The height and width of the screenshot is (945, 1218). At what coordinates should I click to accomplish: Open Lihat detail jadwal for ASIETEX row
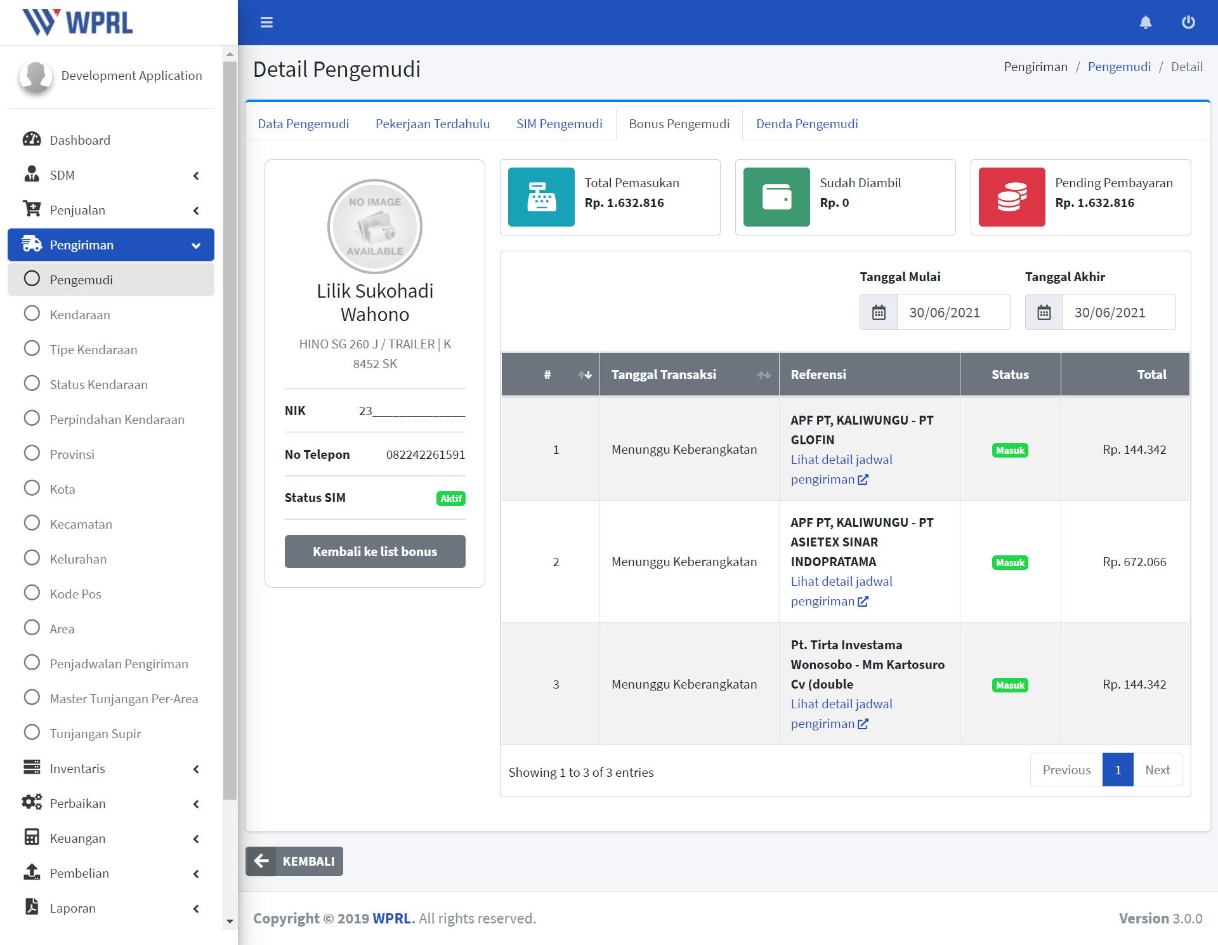tap(841, 591)
